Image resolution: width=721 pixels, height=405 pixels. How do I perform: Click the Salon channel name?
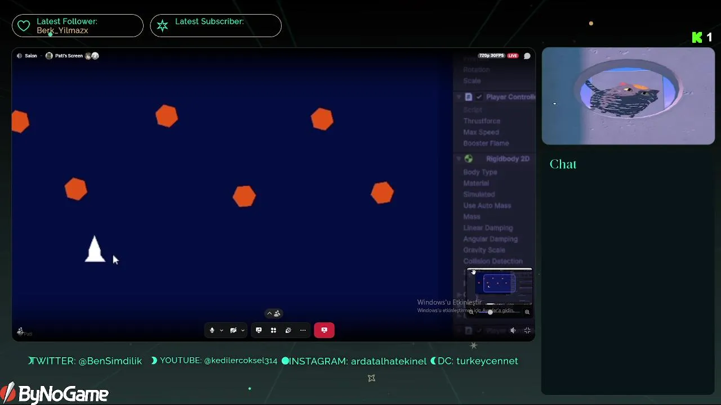pos(31,56)
